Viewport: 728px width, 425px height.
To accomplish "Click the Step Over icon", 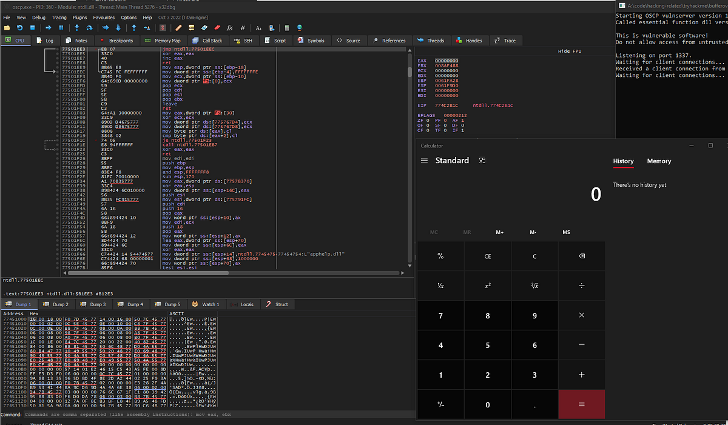I will click(89, 28).
